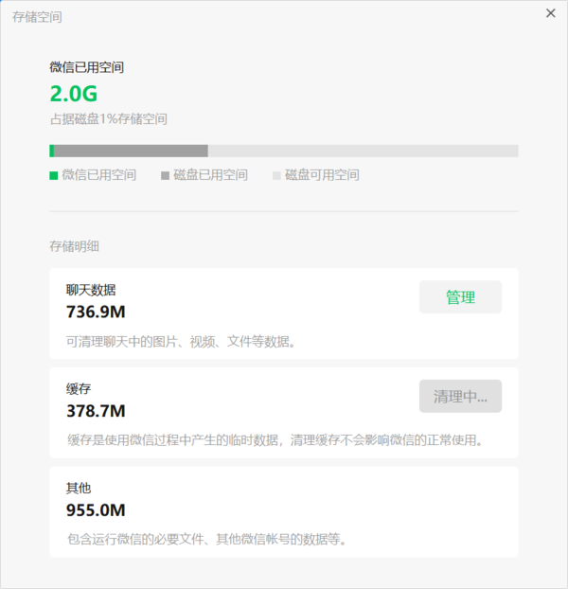Click the light gray 磁盘可用空间 legend square
This screenshot has height=589, width=568.
pyautogui.click(x=276, y=175)
